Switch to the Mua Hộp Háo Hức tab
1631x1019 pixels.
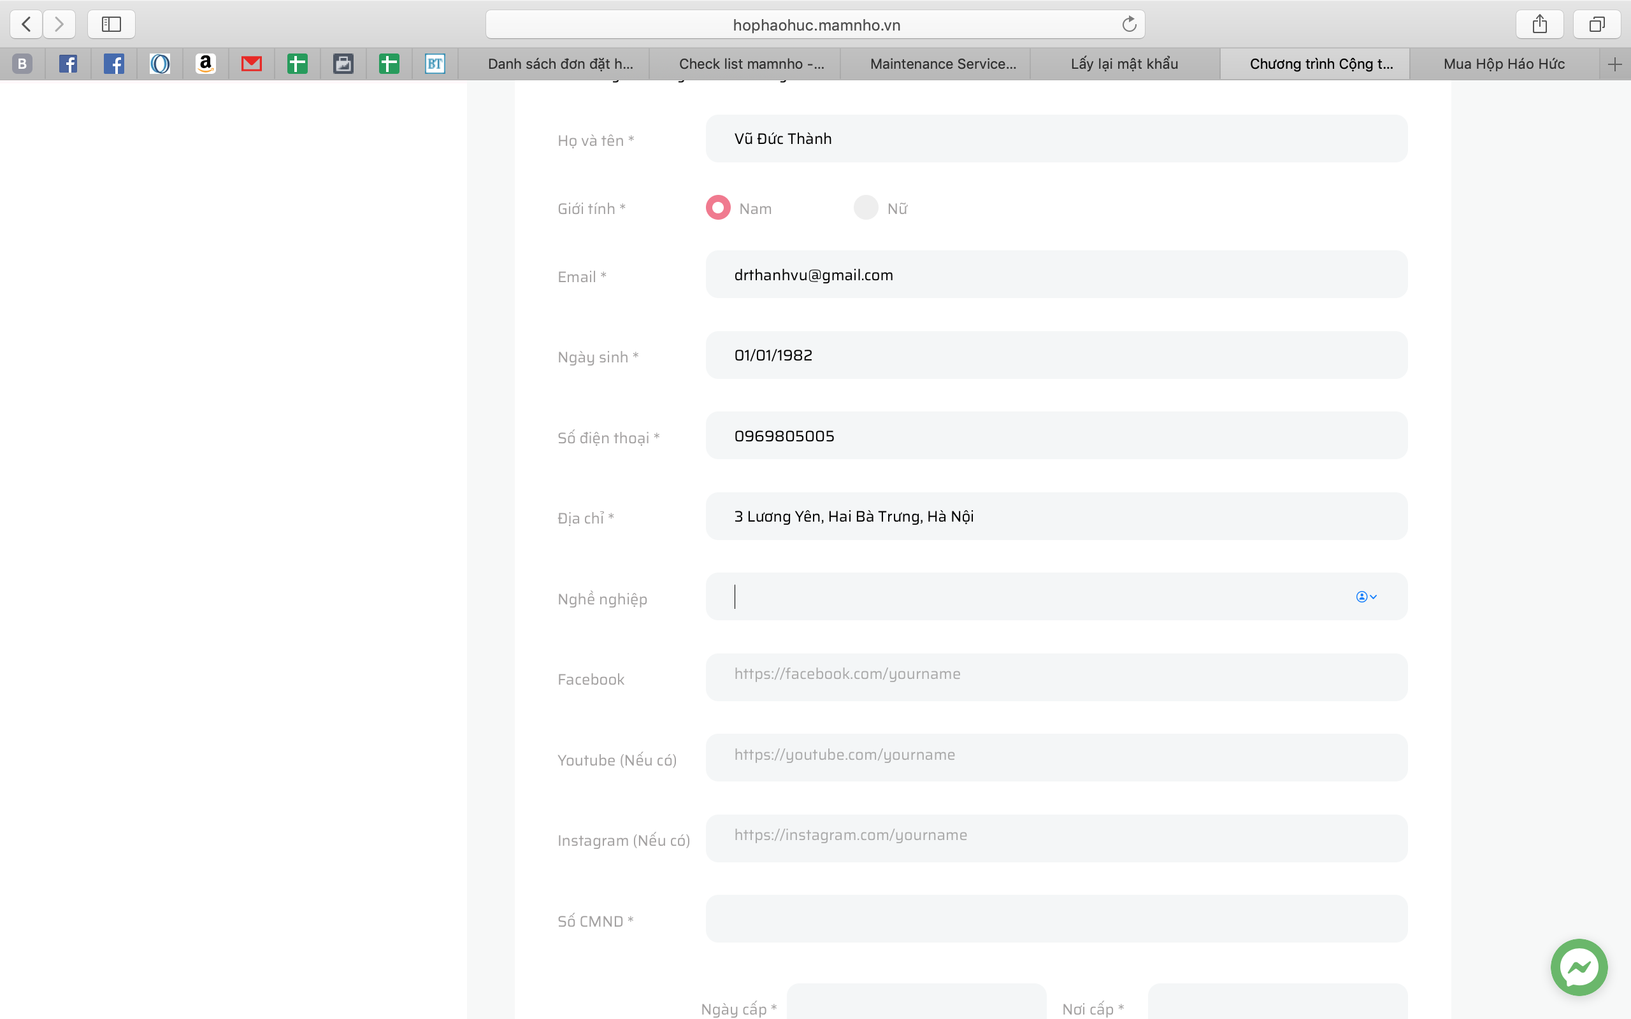coord(1504,64)
